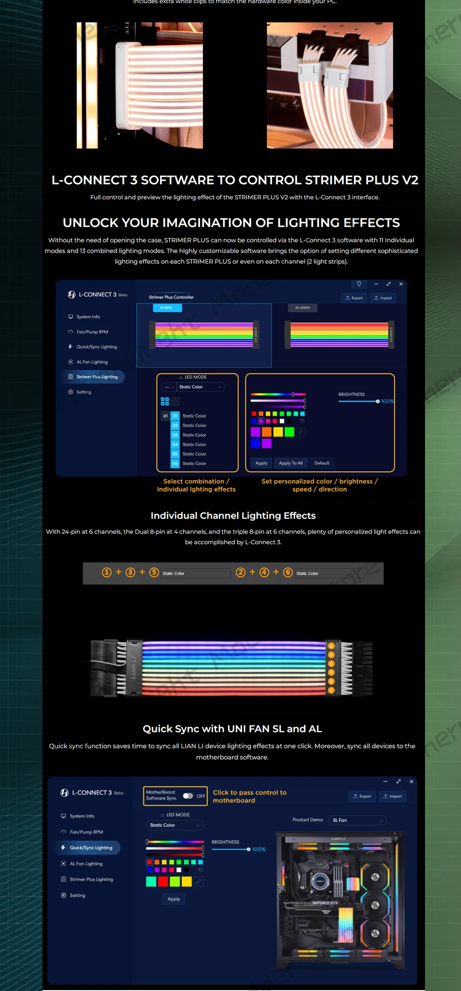Click Import button in Strimer Plus Controller window
This screenshot has width=461, height=991.
pyautogui.click(x=383, y=298)
